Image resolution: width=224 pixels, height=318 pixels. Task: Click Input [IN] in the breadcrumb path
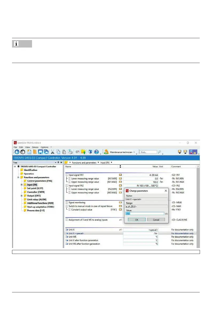pos(105,163)
